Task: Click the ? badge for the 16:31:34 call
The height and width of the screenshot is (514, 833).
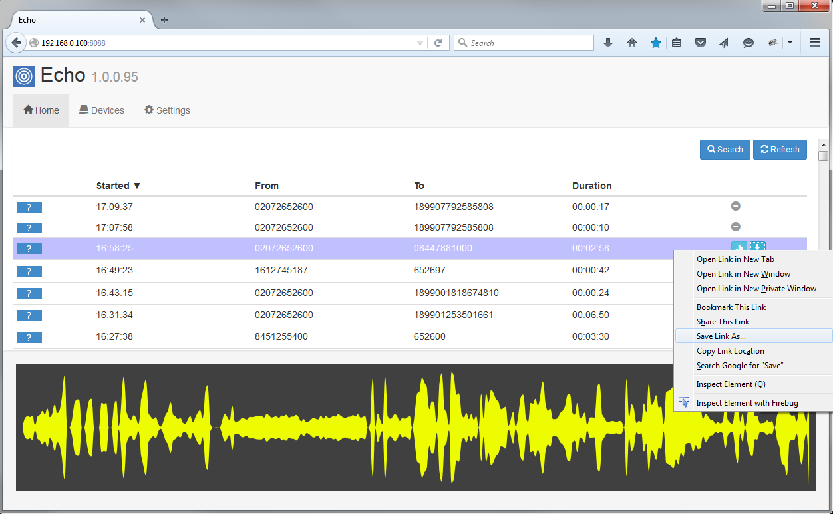Action: point(29,315)
